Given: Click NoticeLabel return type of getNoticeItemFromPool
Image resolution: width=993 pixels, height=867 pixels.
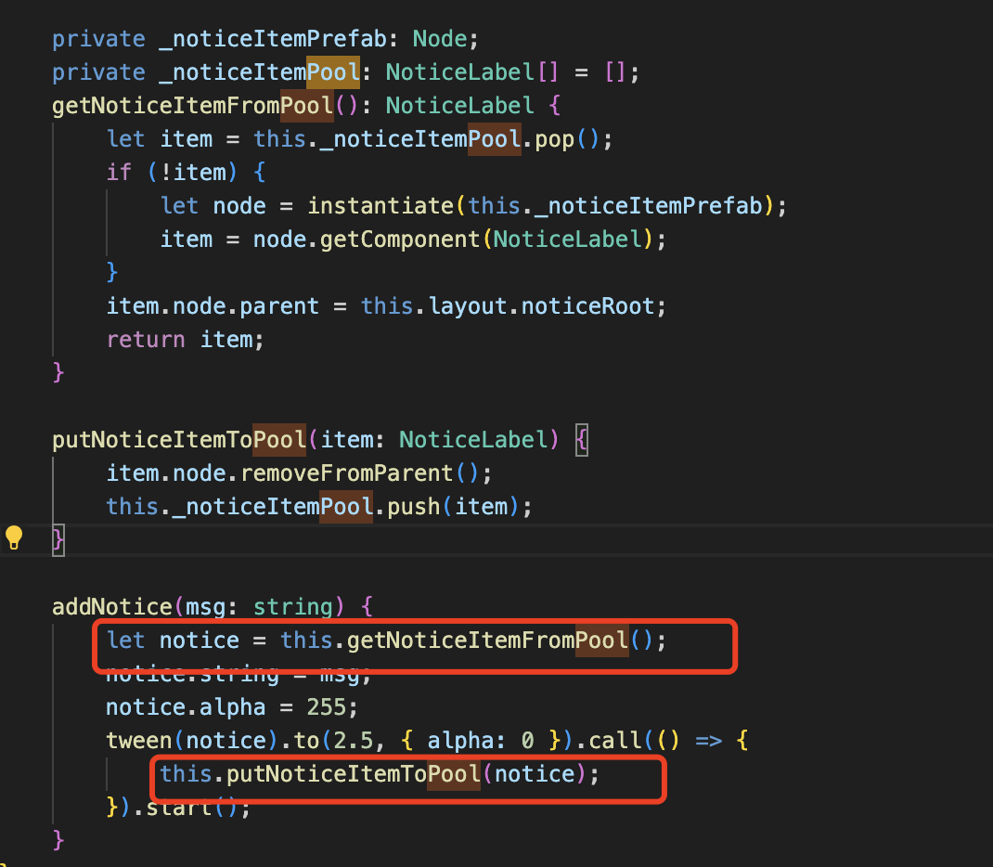Looking at the screenshot, I should [459, 106].
